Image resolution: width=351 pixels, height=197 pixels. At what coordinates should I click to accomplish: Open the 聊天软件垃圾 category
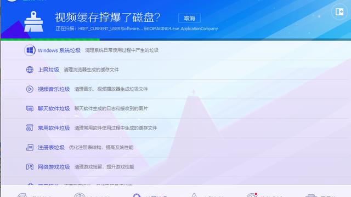(x=54, y=108)
